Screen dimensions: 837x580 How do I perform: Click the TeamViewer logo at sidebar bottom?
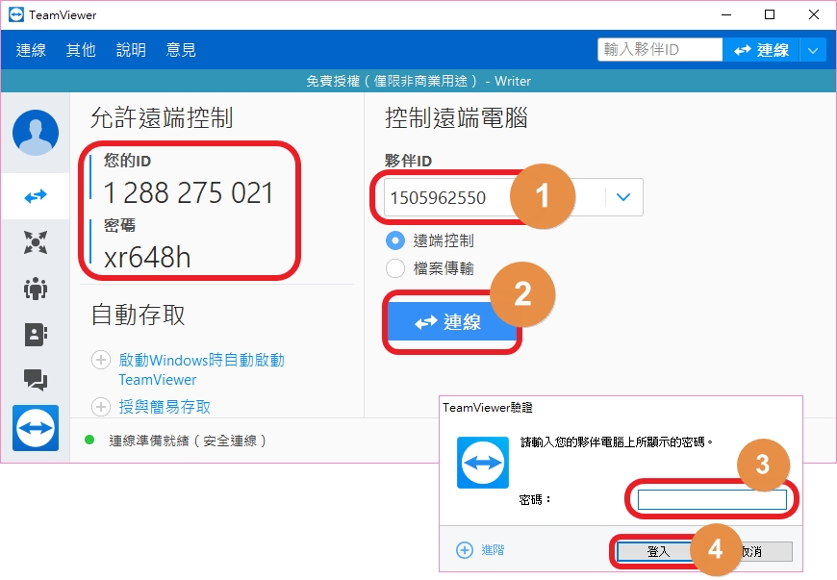point(36,428)
